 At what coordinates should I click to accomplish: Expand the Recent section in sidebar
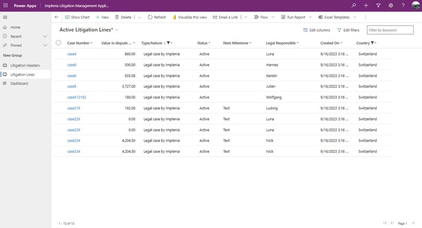point(45,36)
